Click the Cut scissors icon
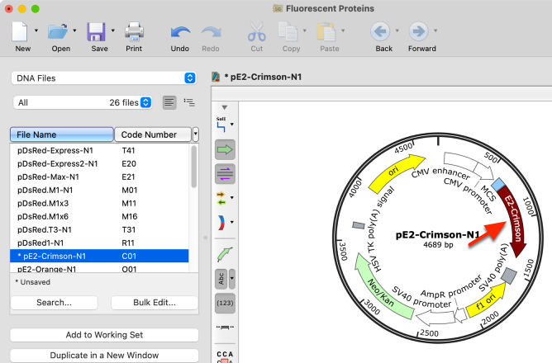This screenshot has height=363, width=552. 257,31
